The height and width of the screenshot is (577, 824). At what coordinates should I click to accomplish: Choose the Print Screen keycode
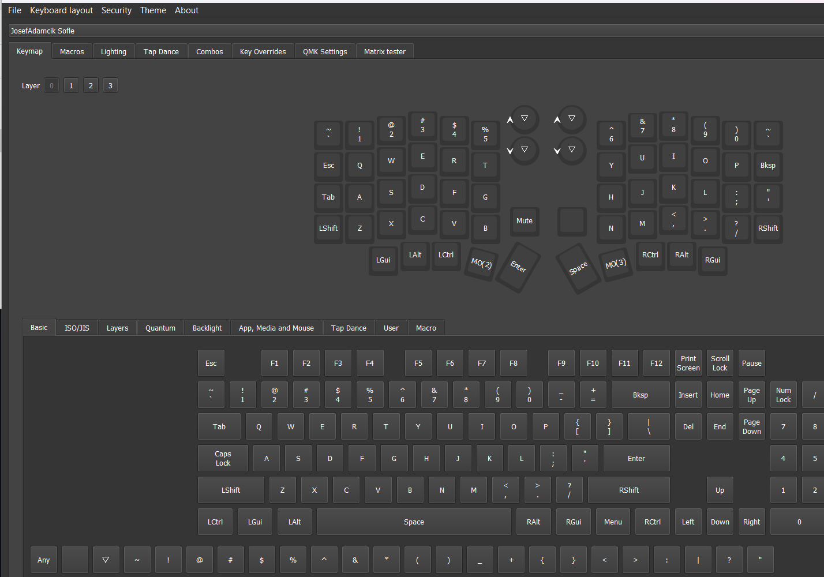pos(688,364)
